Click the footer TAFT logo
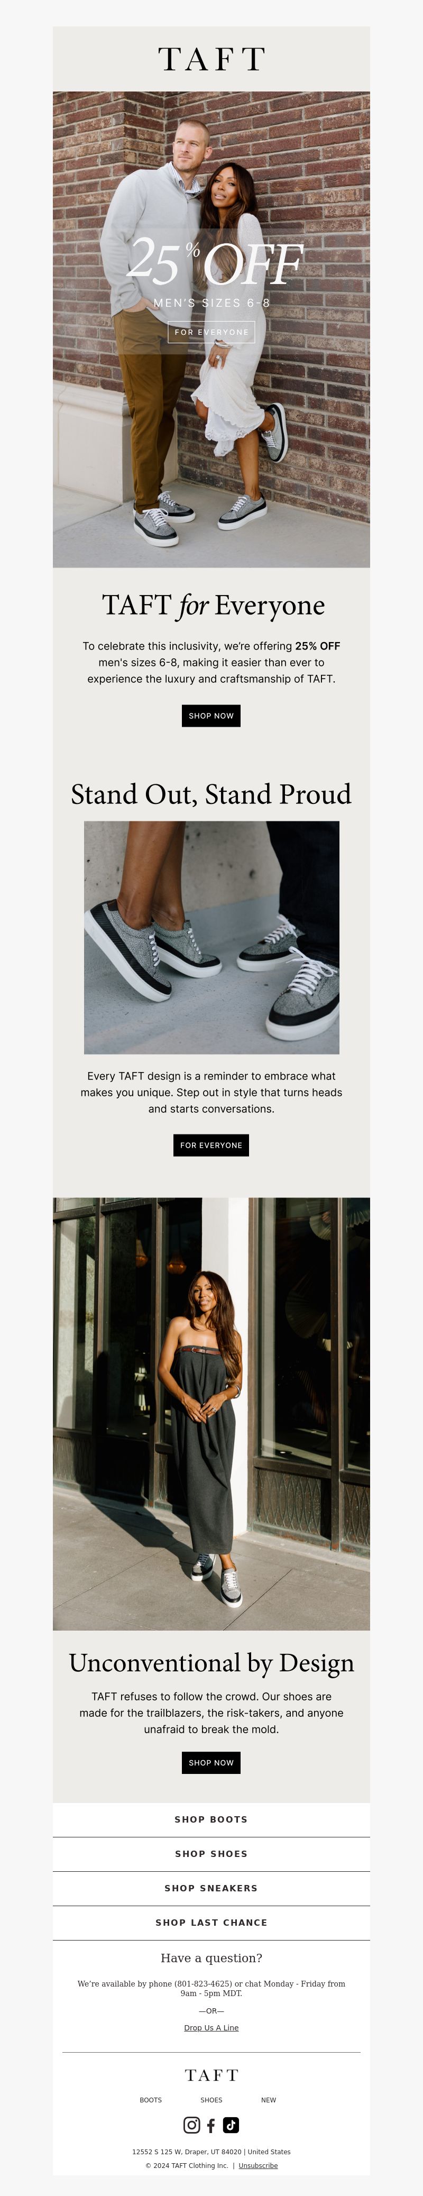The image size is (423, 2196). pyautogui.click(x=212, y=2075)
